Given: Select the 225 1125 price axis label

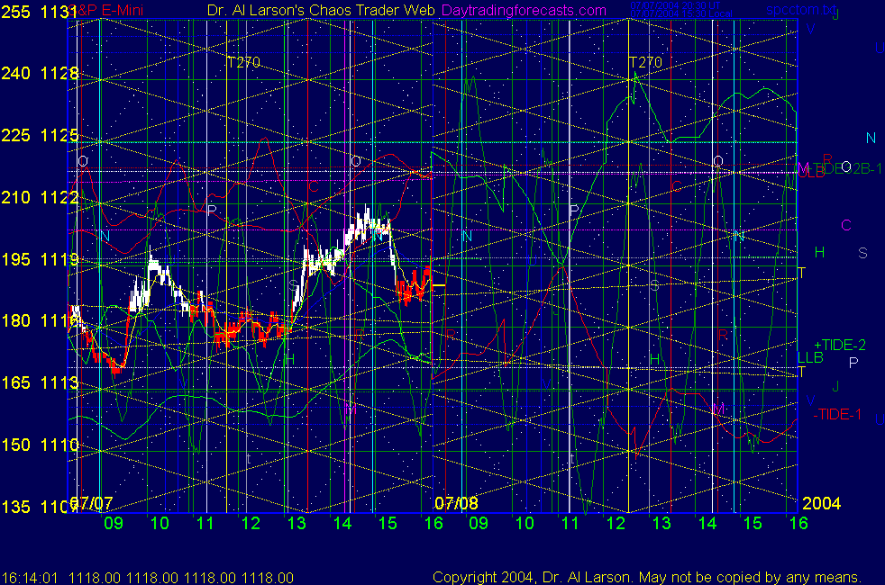Looking at the screenshot, I should [x=40, y=135].
